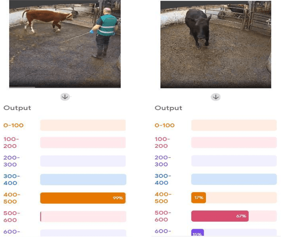This screenshot has height=237, width=281.
Task: Select the 0-100 bar in brown cow output
Action: pyautogui.click(x=83, y=125)
